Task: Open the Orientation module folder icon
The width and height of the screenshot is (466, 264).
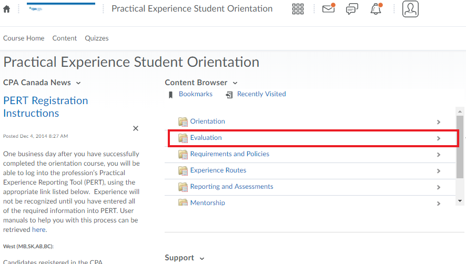Action: [183, 121]
